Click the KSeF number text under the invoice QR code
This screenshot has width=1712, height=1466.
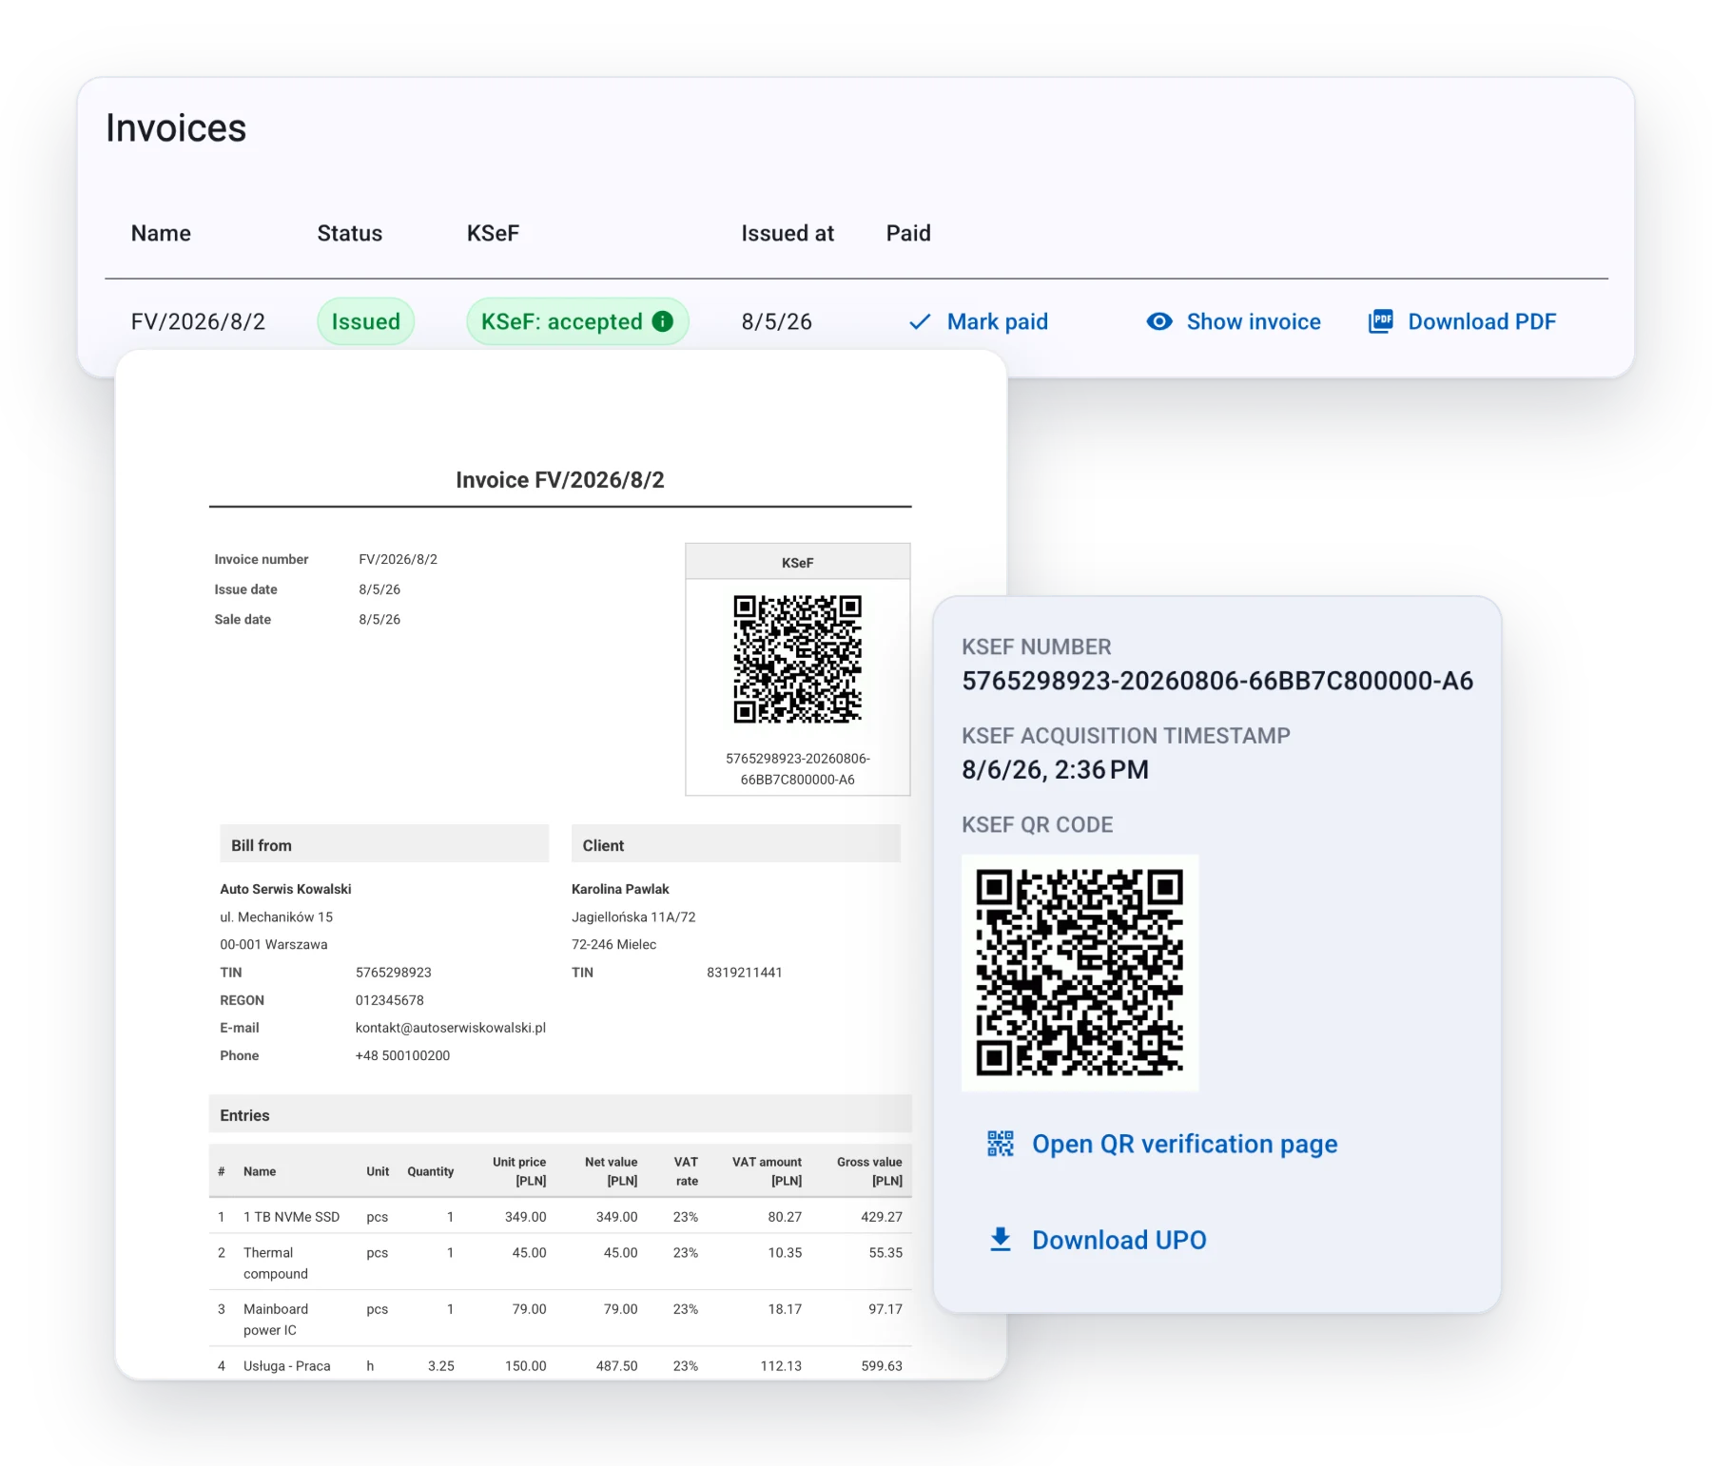point(798,769)
